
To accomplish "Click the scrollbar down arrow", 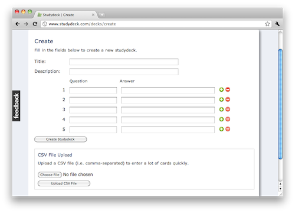I will tap(280, 189).
